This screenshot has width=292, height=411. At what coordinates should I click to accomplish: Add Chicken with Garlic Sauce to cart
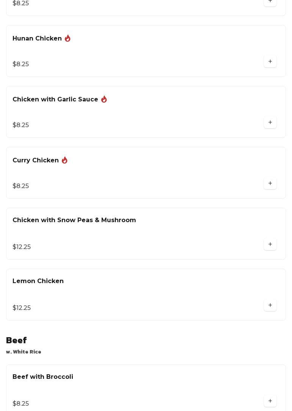tap(270, 123)
